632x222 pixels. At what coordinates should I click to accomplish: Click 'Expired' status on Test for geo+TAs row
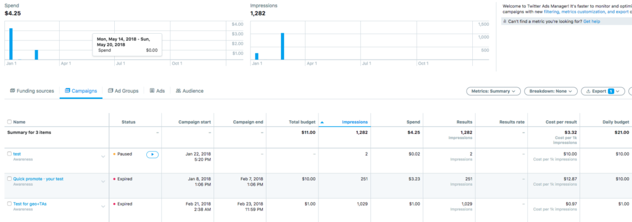point(125,204)
